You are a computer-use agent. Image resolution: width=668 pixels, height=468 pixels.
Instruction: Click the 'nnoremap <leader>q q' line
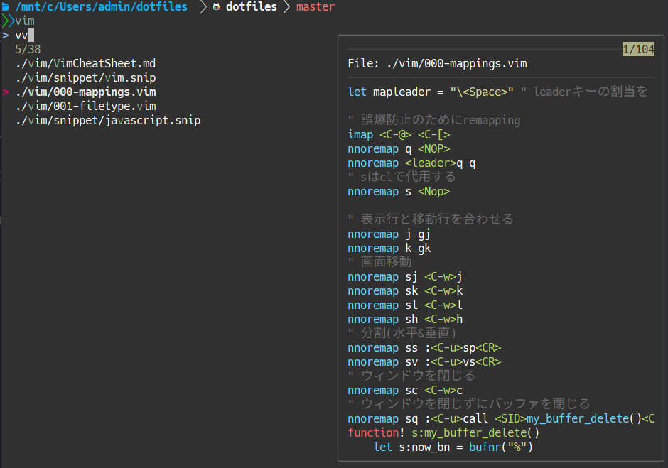[x=411, y=163]
